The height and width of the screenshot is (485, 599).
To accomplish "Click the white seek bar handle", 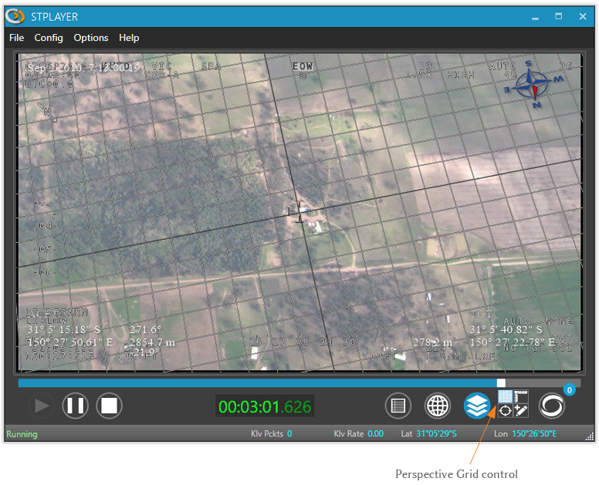I will tap(501, 382).
